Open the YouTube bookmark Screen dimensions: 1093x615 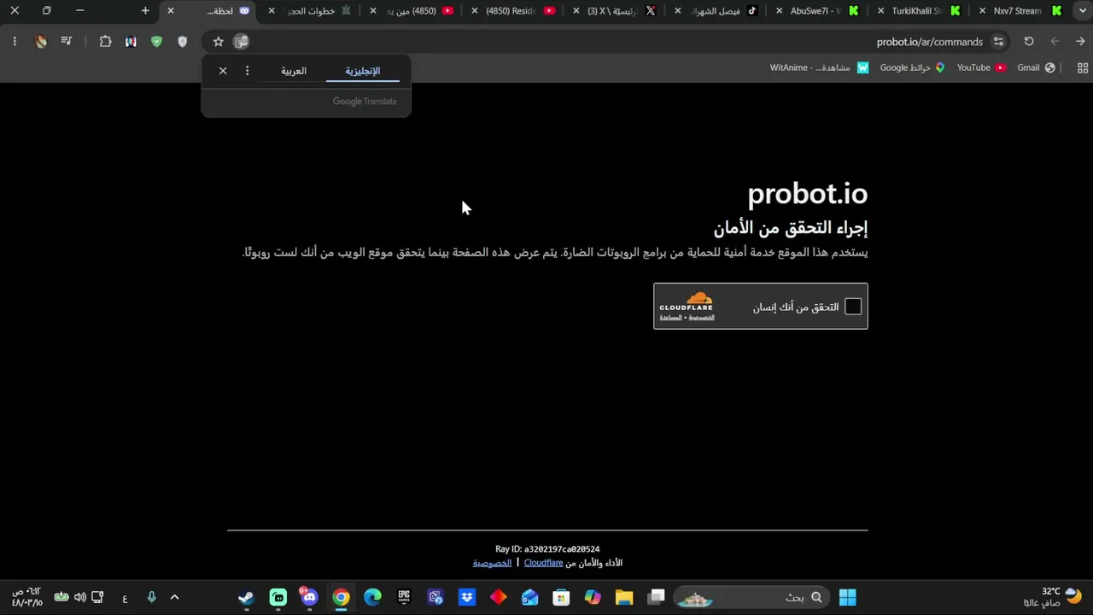[x=980, y=67]
